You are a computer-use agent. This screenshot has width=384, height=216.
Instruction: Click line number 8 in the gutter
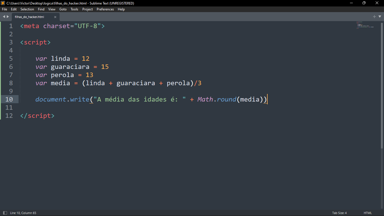(x=11, y=83)
